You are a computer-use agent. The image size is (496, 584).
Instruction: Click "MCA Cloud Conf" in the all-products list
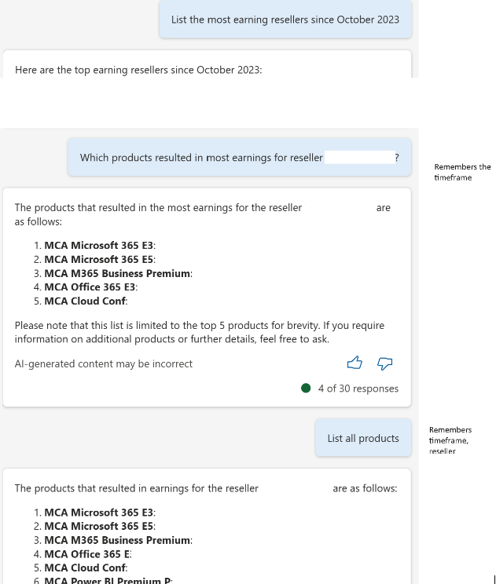[x=85, y=568]
